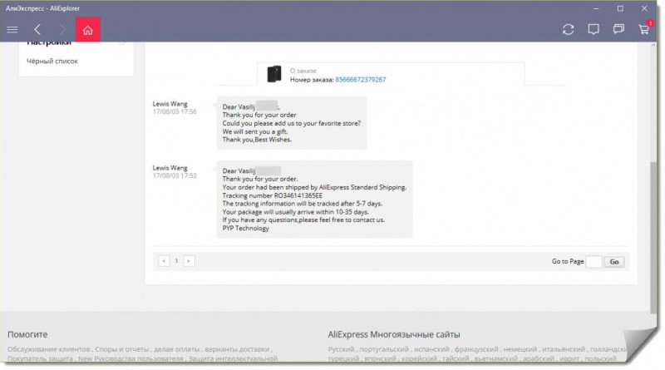Open Обслуживание клиентов footer link
Viewport: 665px width, 370px height.
(x=49, y=349)
